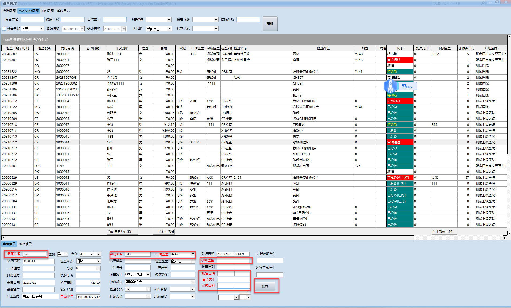The image size is (511, 308).
Task: Expand the 性别 dropdown in patient info
Action: 66,254
